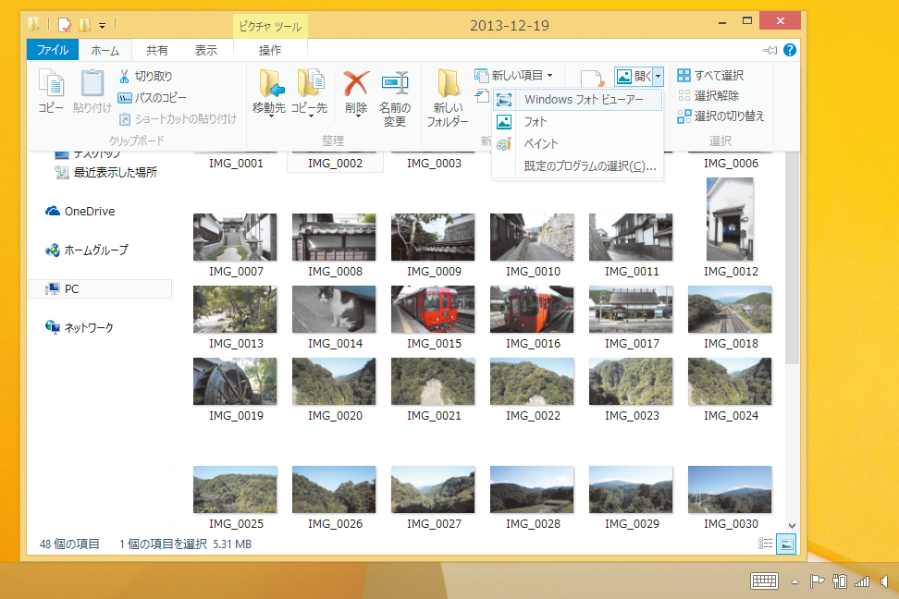
Task: Choose Windows フォト ビューアー from menu
Action: [x=577, y=100]
